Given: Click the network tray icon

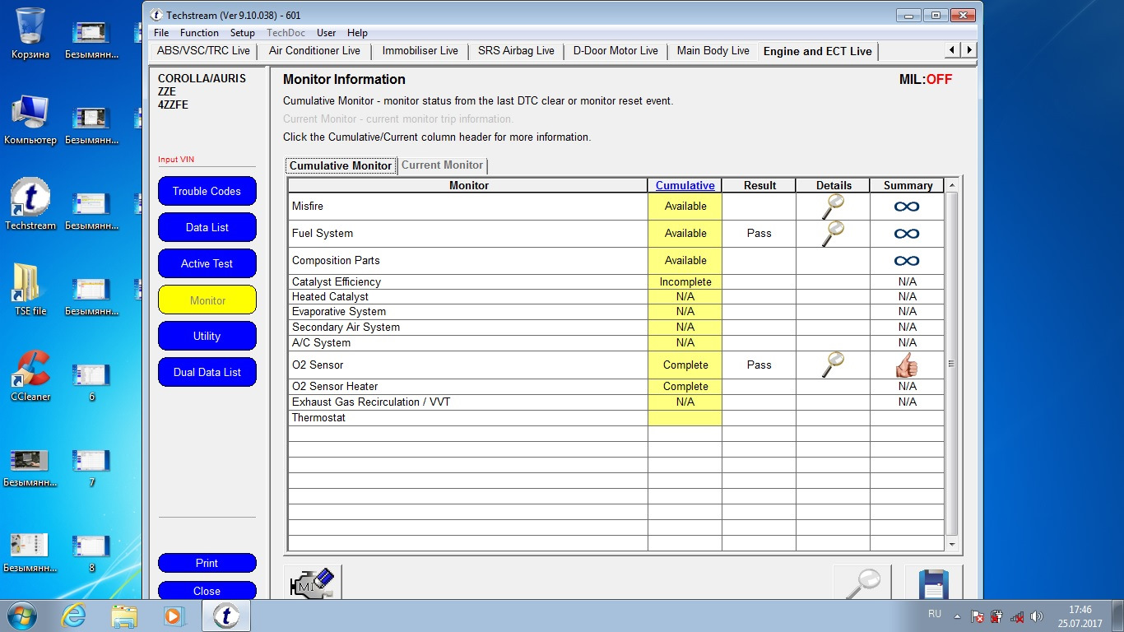Looking at the screenshot, I should (x=1016, y=616).
